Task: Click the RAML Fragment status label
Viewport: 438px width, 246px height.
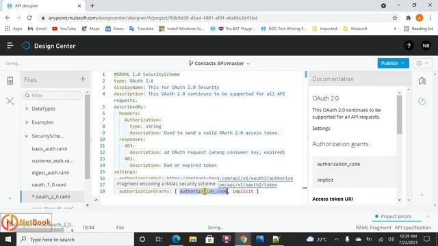Action: click(x=373, y=228)
